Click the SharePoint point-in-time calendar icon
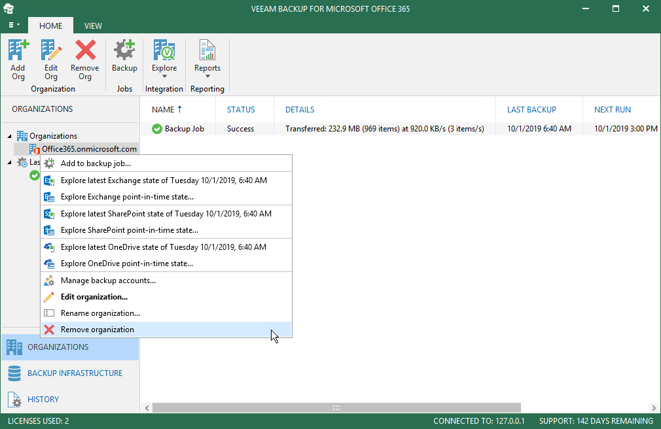The width and height of the screenshot is (661, 429). click(49, 230)
